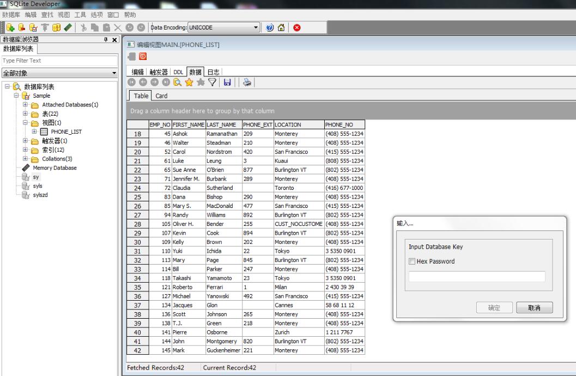Click the 取消 button in the dialog
This screenshot has width=576, height=376.
[534, 308]
